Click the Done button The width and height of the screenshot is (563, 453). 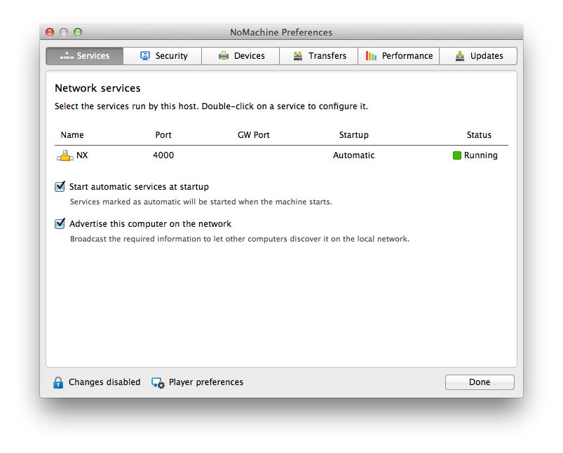[x=480, y=382]
